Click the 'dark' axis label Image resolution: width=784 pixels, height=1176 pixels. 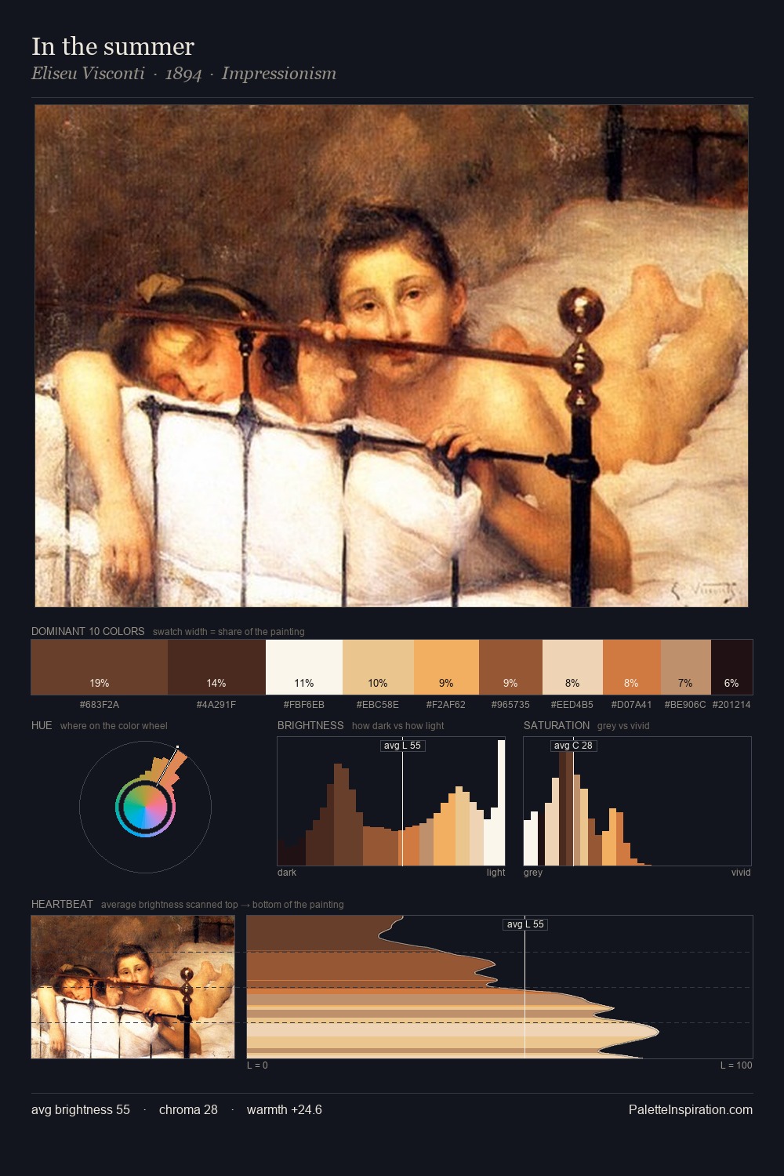(x=287, y=873)
